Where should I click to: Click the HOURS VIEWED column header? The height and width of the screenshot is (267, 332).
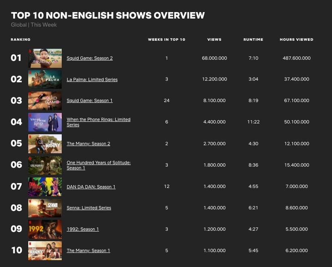pyautogui.click(x=297, y=40)
